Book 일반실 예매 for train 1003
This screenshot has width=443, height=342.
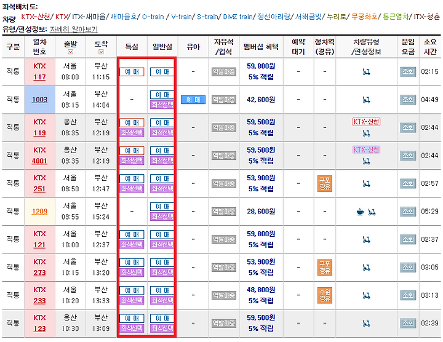tap(162, 95)
